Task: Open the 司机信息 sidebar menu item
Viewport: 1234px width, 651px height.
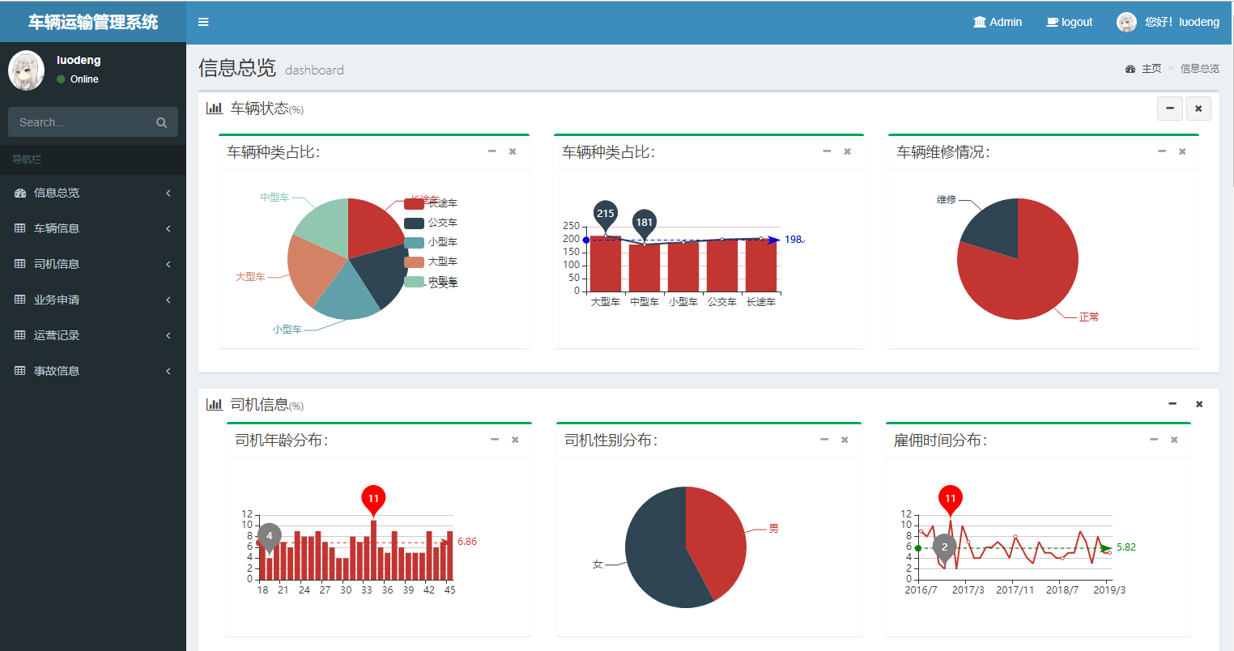Action: (x=93, y=264)
